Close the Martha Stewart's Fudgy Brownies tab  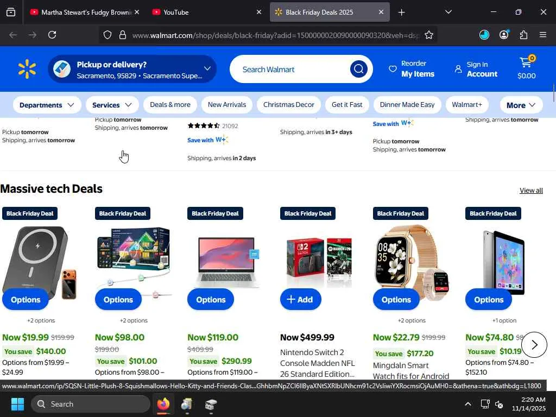point(137,12)
